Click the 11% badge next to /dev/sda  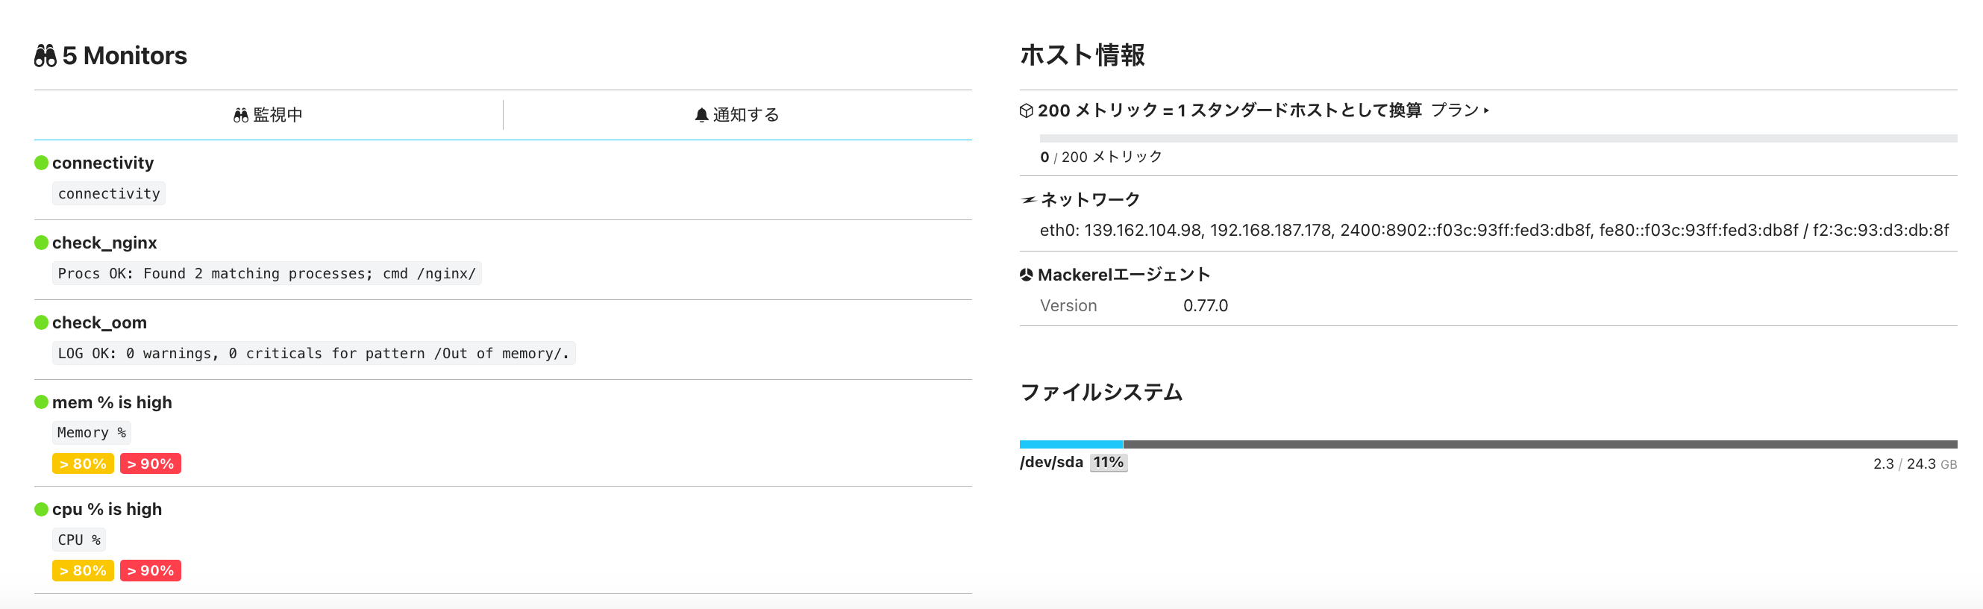coord(1108,462)
